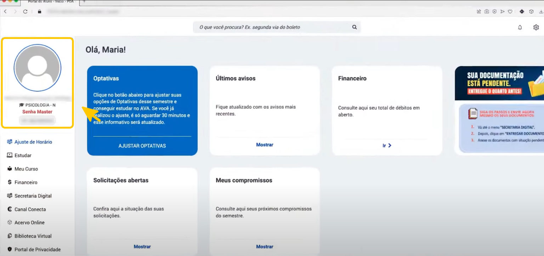Screen dimensions: 544x256
Task: Click Mostrar in Últimos avisos card
Action: click(265, 145)
